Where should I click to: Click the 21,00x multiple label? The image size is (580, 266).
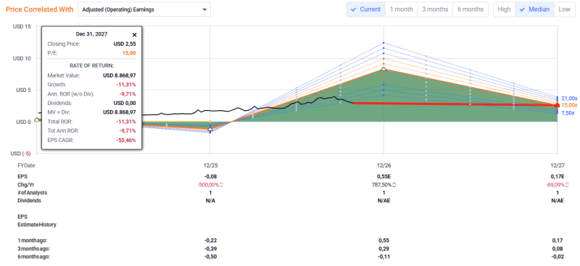coord(569,99)
